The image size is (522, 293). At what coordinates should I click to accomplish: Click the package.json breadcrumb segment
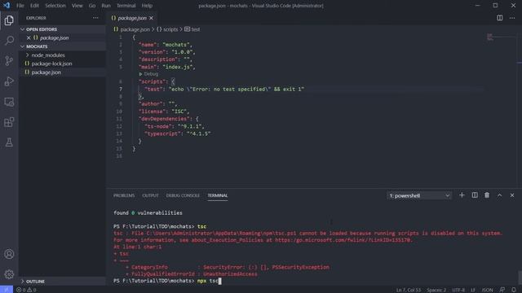[131, 29]
